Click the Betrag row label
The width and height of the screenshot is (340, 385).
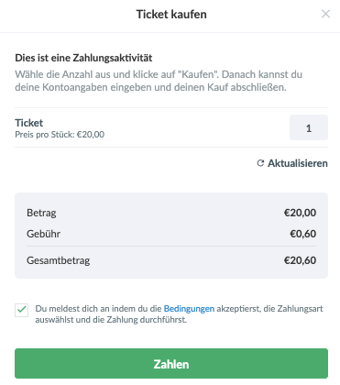pyautogui.click(x=41, y=213)
